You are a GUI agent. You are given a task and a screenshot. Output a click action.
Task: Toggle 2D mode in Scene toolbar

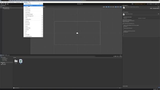point(106,7)
